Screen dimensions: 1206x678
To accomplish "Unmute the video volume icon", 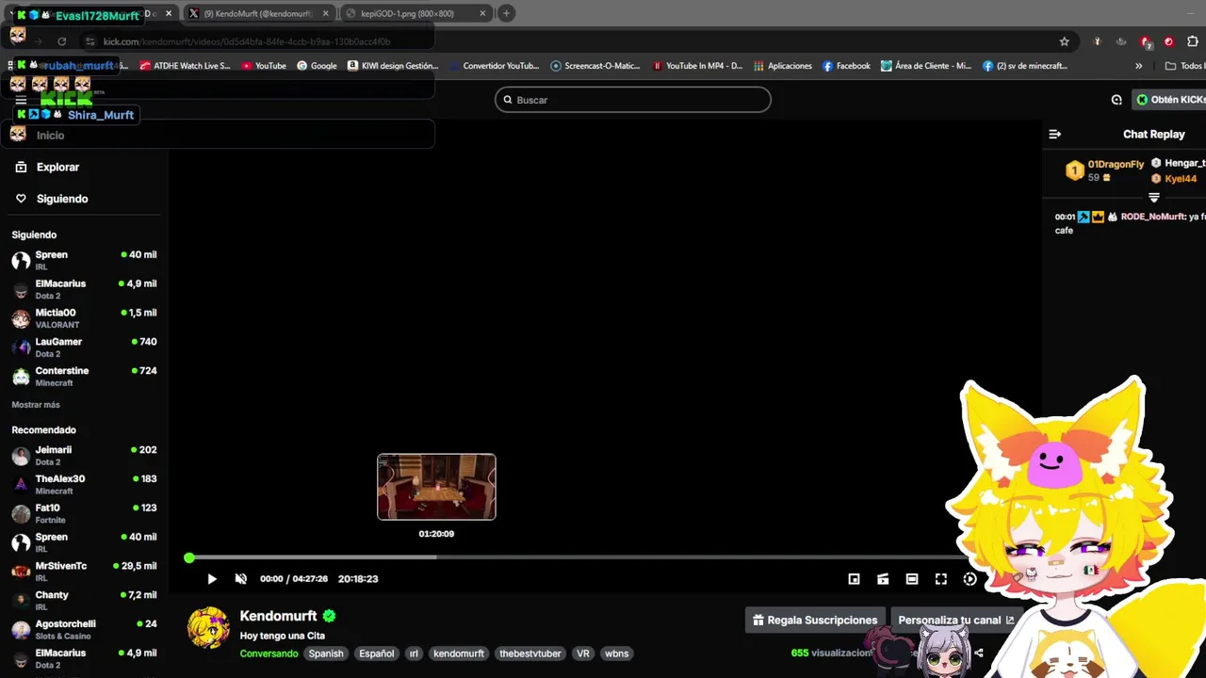I will point(240,579).
